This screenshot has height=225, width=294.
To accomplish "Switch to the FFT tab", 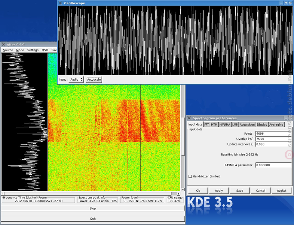I will point(206,124).
